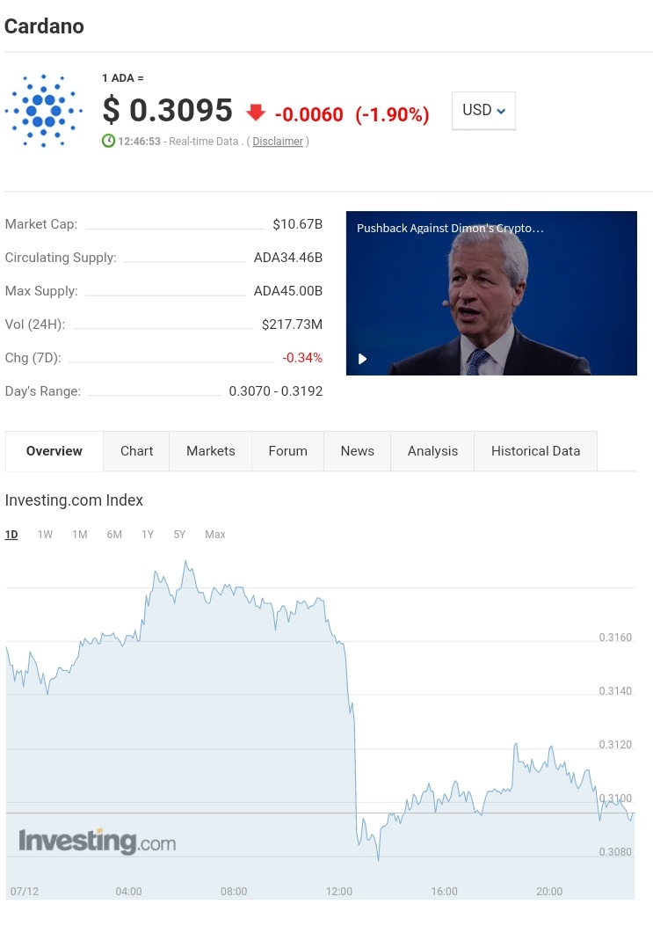
Task: Click the Investing.com watermark logo on chart
Action: 98,841
